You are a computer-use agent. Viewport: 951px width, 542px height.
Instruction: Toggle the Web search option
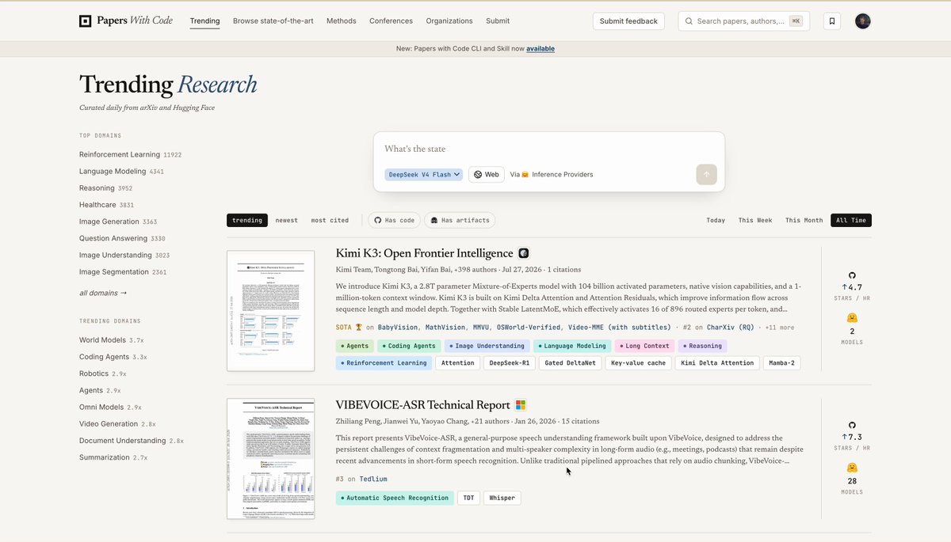pos(487,174)
